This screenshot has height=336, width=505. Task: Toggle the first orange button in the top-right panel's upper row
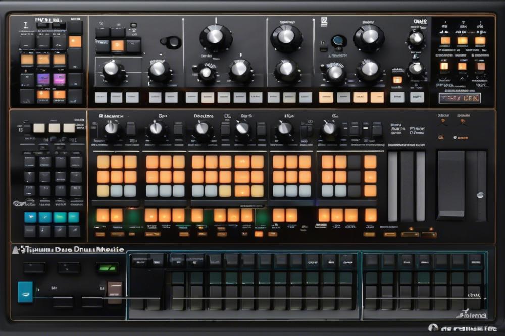pyautogui.click(x=445, y=40)
